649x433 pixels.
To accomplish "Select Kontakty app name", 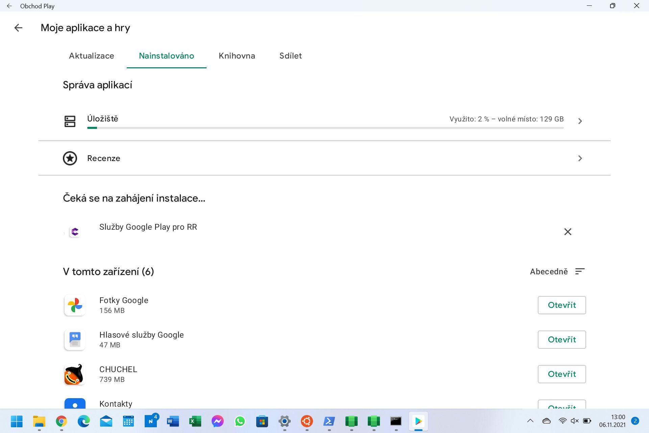I will 116,404.
